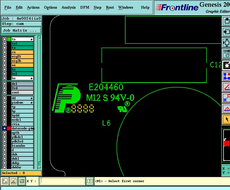Enable checkbox for the cs layer
The height and width of the screenshot is (190, 230).
(5, 52)
